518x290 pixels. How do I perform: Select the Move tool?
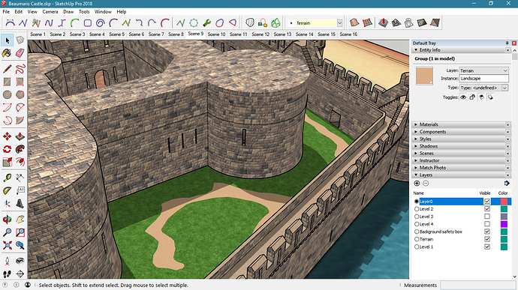(x=7, y=136)
